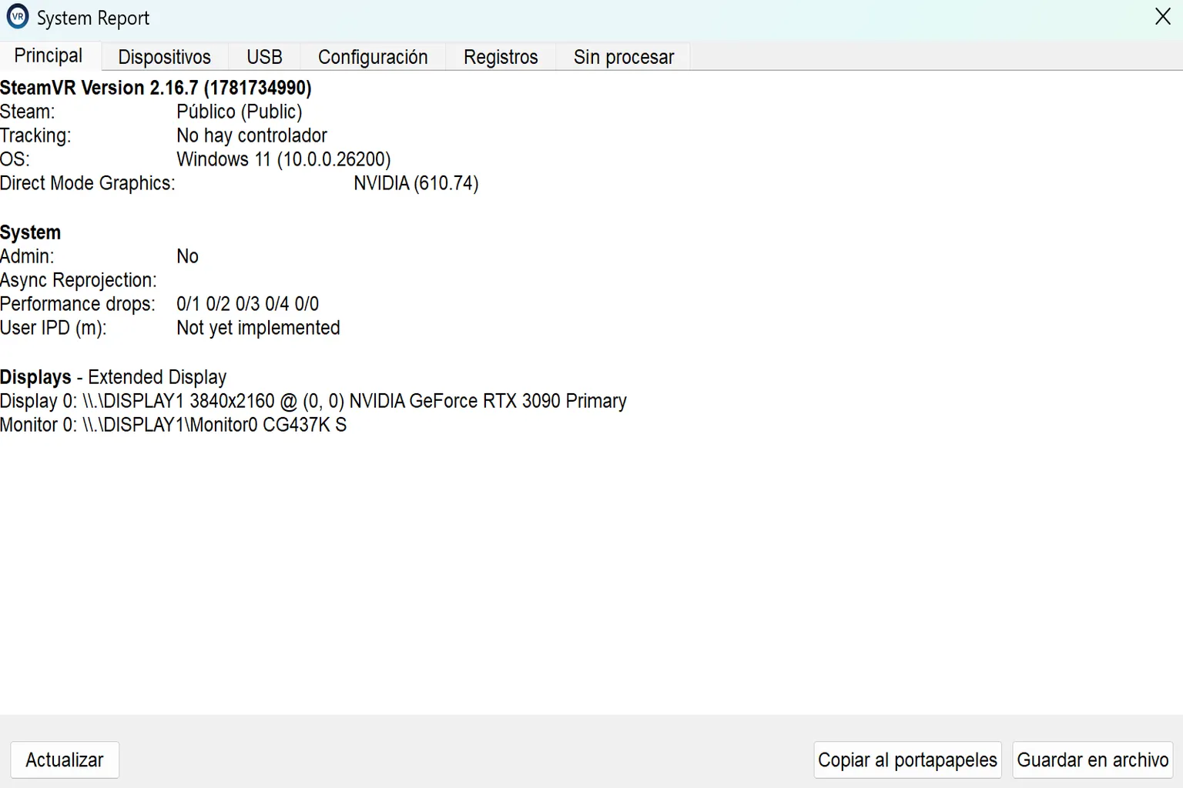Click the Admin 'No' value
This screenshot has width=1183, height=788.
(x=187, y=256)
